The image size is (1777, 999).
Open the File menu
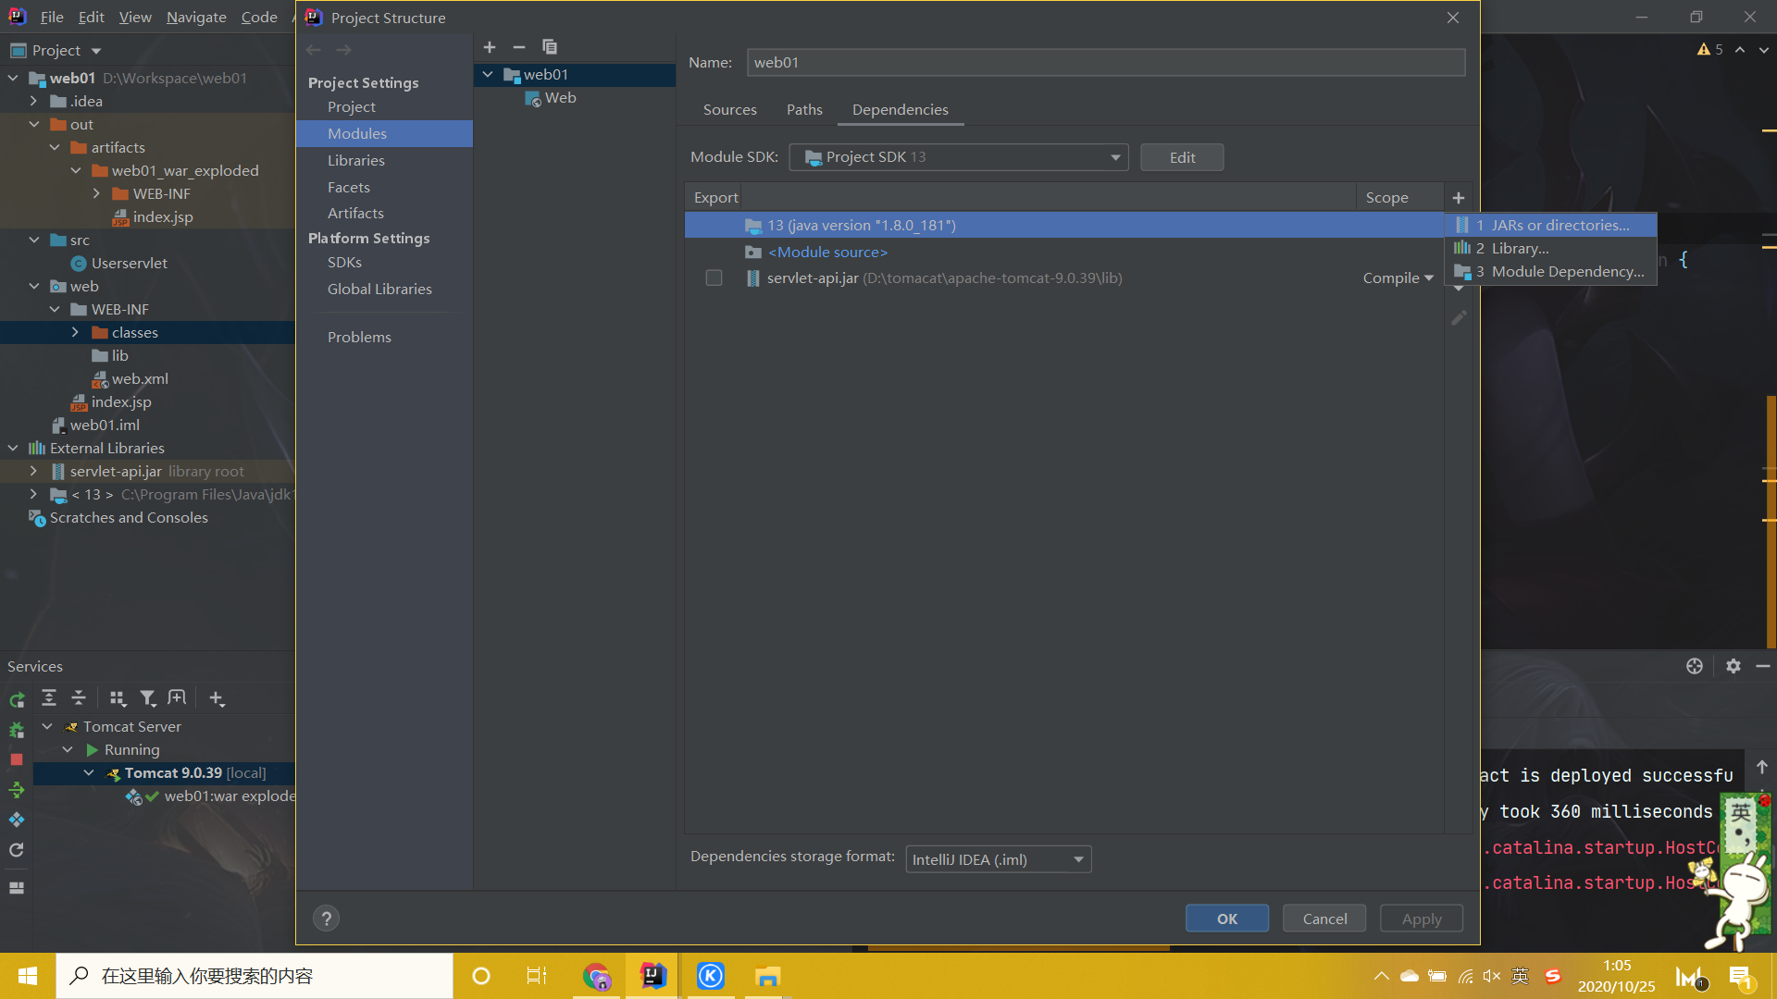coord(52,17)
